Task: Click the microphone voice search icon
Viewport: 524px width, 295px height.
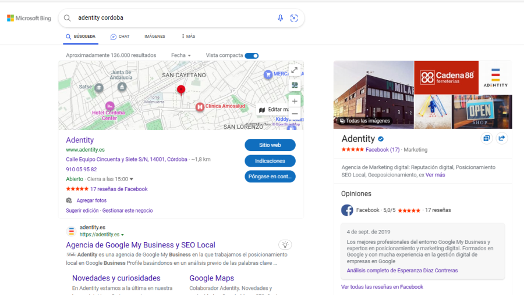Action: tap(280, 18)
